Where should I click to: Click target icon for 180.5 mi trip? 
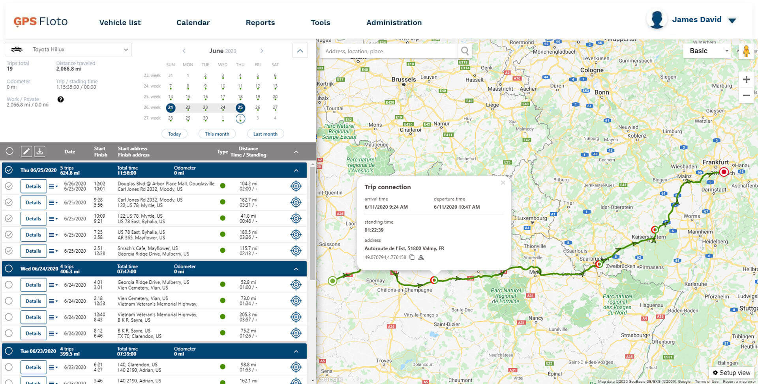(x=296, y=235)
